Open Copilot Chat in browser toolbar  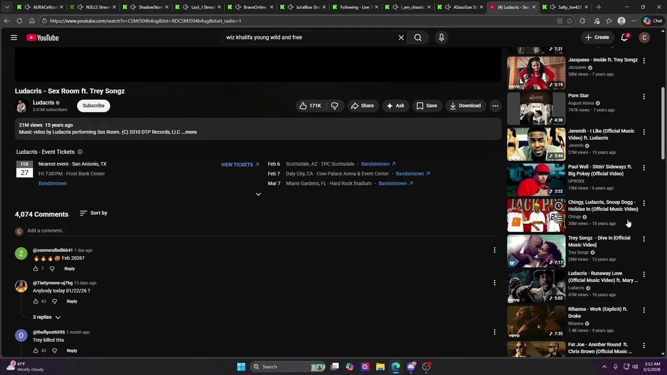point(652,21)
